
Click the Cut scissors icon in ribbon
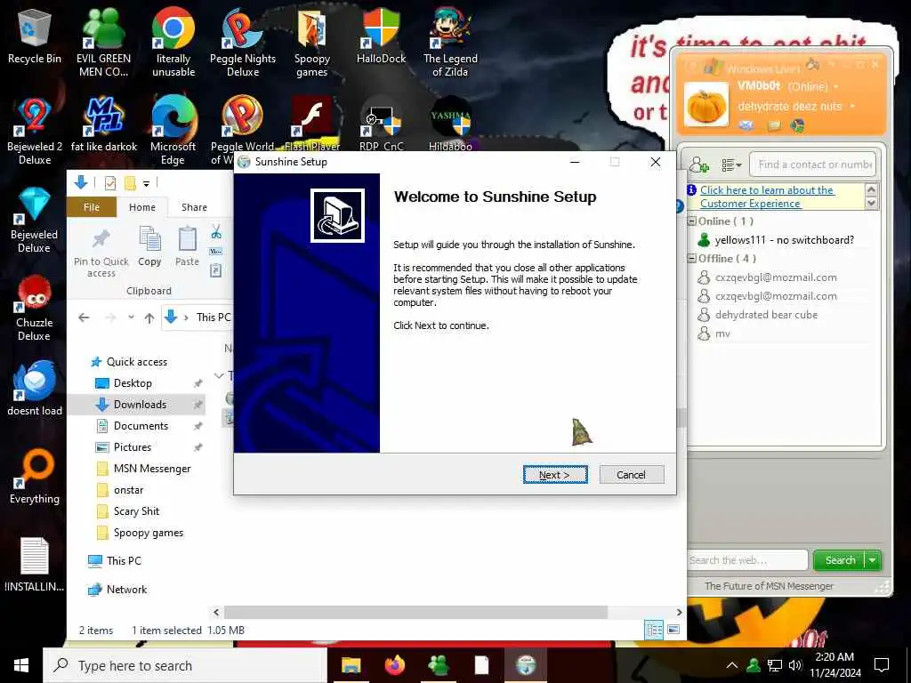pos(216,232)
